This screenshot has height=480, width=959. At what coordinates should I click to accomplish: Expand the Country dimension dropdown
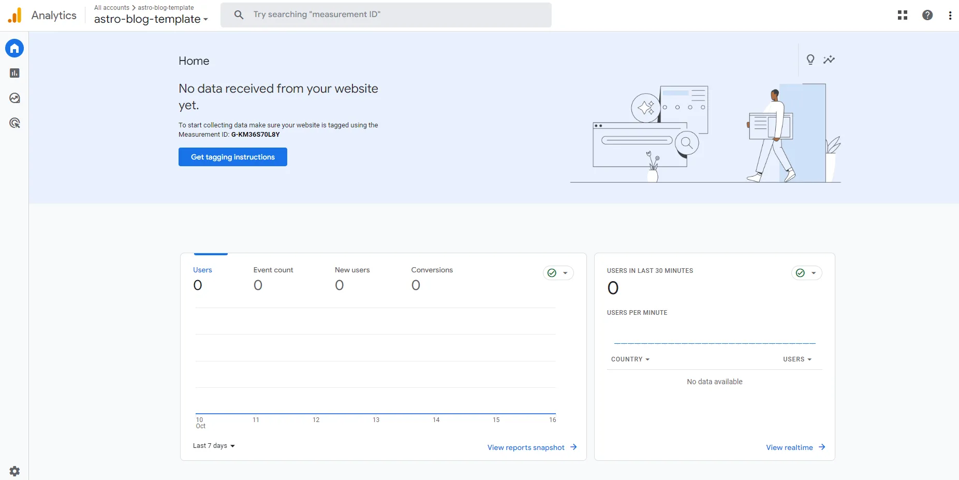click(630, 359)
